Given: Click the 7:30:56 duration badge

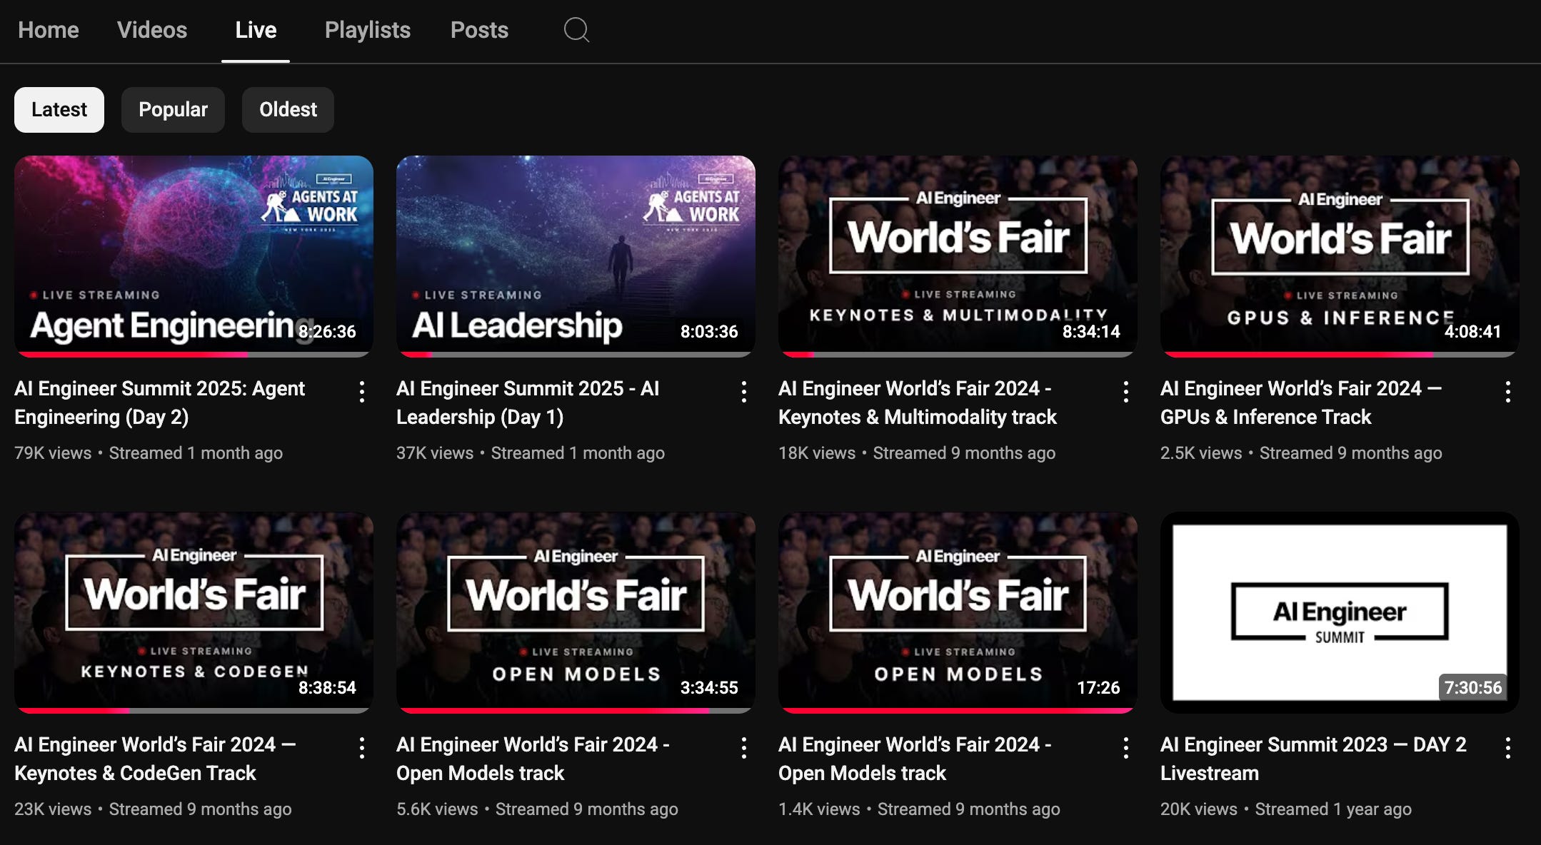Looking at the screenshot, I should 1472,687.
